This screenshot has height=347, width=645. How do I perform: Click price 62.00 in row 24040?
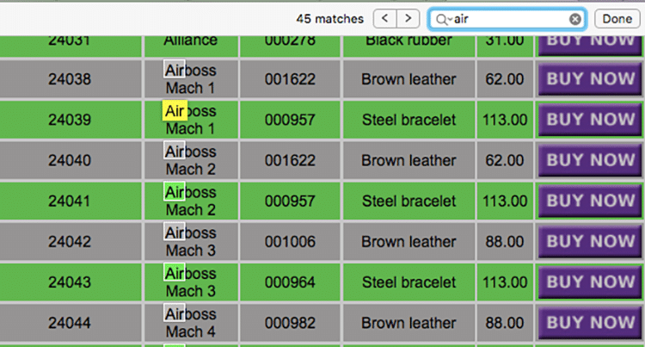(x=505, y=160)
